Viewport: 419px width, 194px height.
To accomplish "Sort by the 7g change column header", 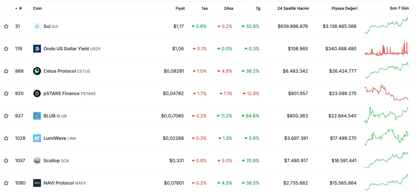I will (x=258, y=8).
